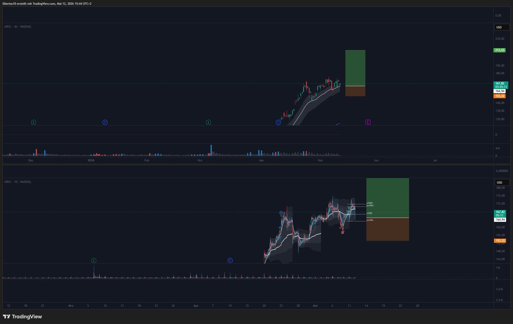
Task: Click the 144,00 price axis value
Action: click(499, 259)
